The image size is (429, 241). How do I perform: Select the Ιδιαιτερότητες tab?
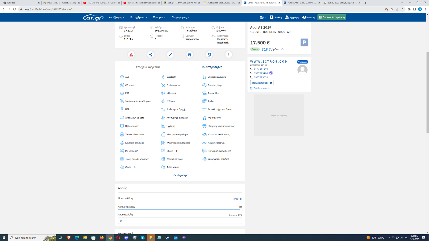[212, 67]
